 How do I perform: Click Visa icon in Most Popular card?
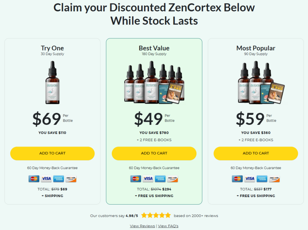[x=250, y=179]
